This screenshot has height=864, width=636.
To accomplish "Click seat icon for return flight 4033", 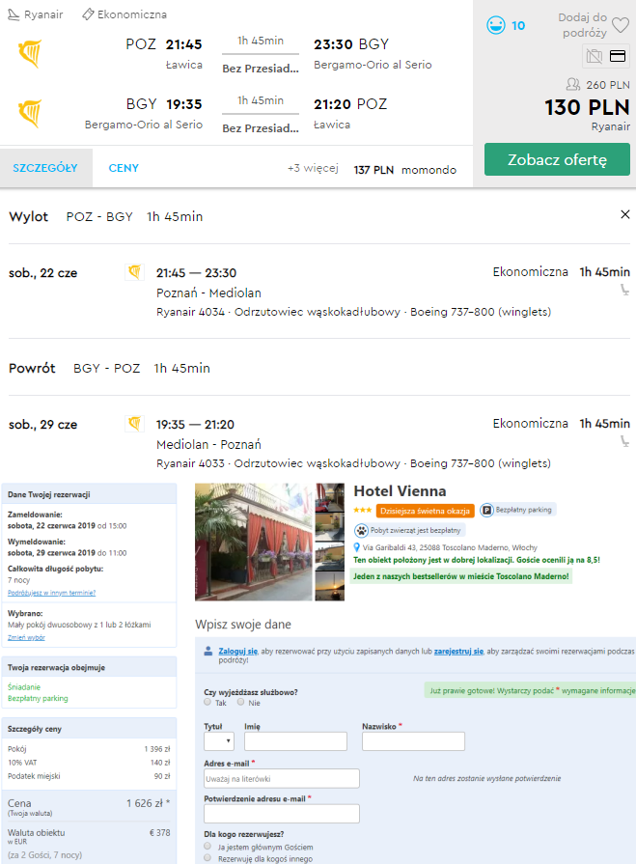I will pos(624,441).
